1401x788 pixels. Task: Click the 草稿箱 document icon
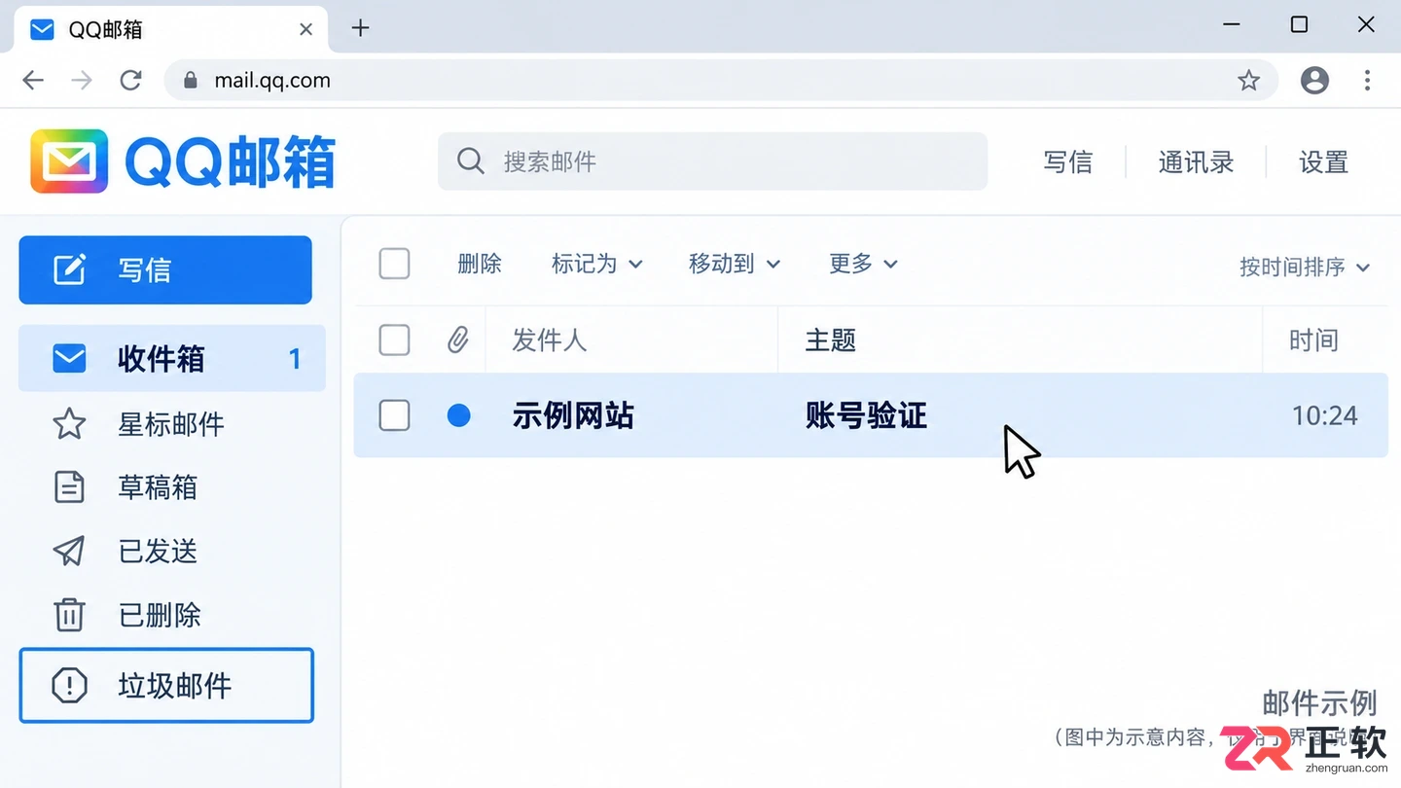point(69,486)
